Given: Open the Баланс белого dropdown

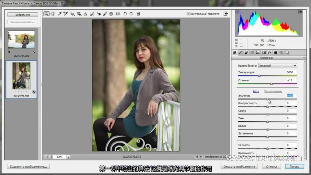Looking at the screenshot, I should coord(278,66).
